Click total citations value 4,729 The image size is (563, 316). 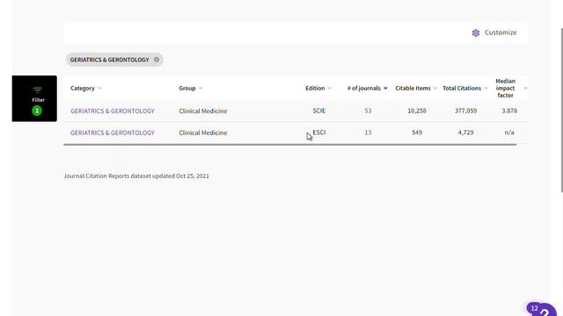pyautogui.click(x=465, y=133)
